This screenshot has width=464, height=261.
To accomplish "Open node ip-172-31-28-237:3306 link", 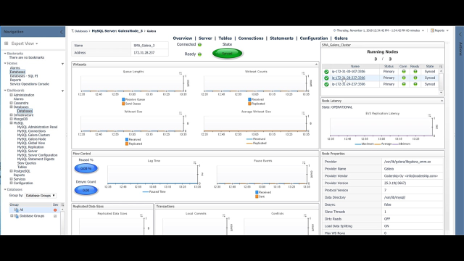I will coord(348,78).
